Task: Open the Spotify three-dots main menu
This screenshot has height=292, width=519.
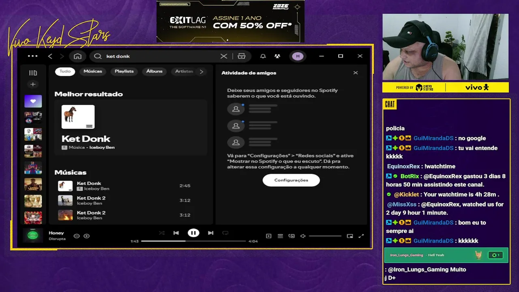Action: (x=33, y=56)
